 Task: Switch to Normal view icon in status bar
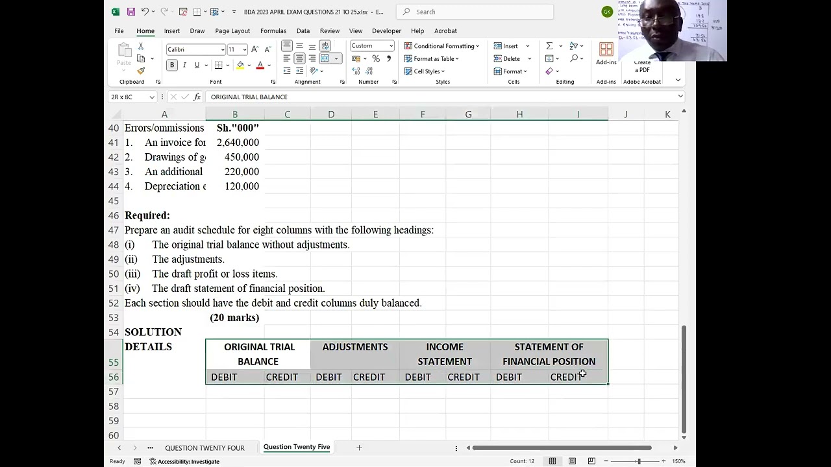click(552, 461)
